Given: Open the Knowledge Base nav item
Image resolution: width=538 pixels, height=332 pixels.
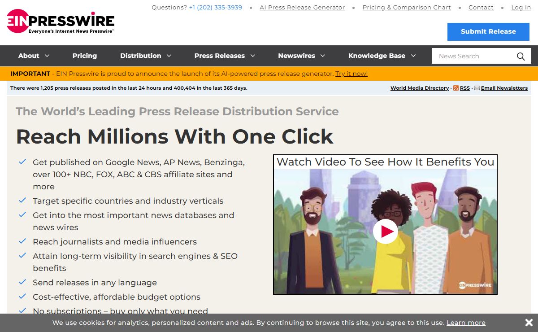Looking at the screenshot, I should pos(377,56).
